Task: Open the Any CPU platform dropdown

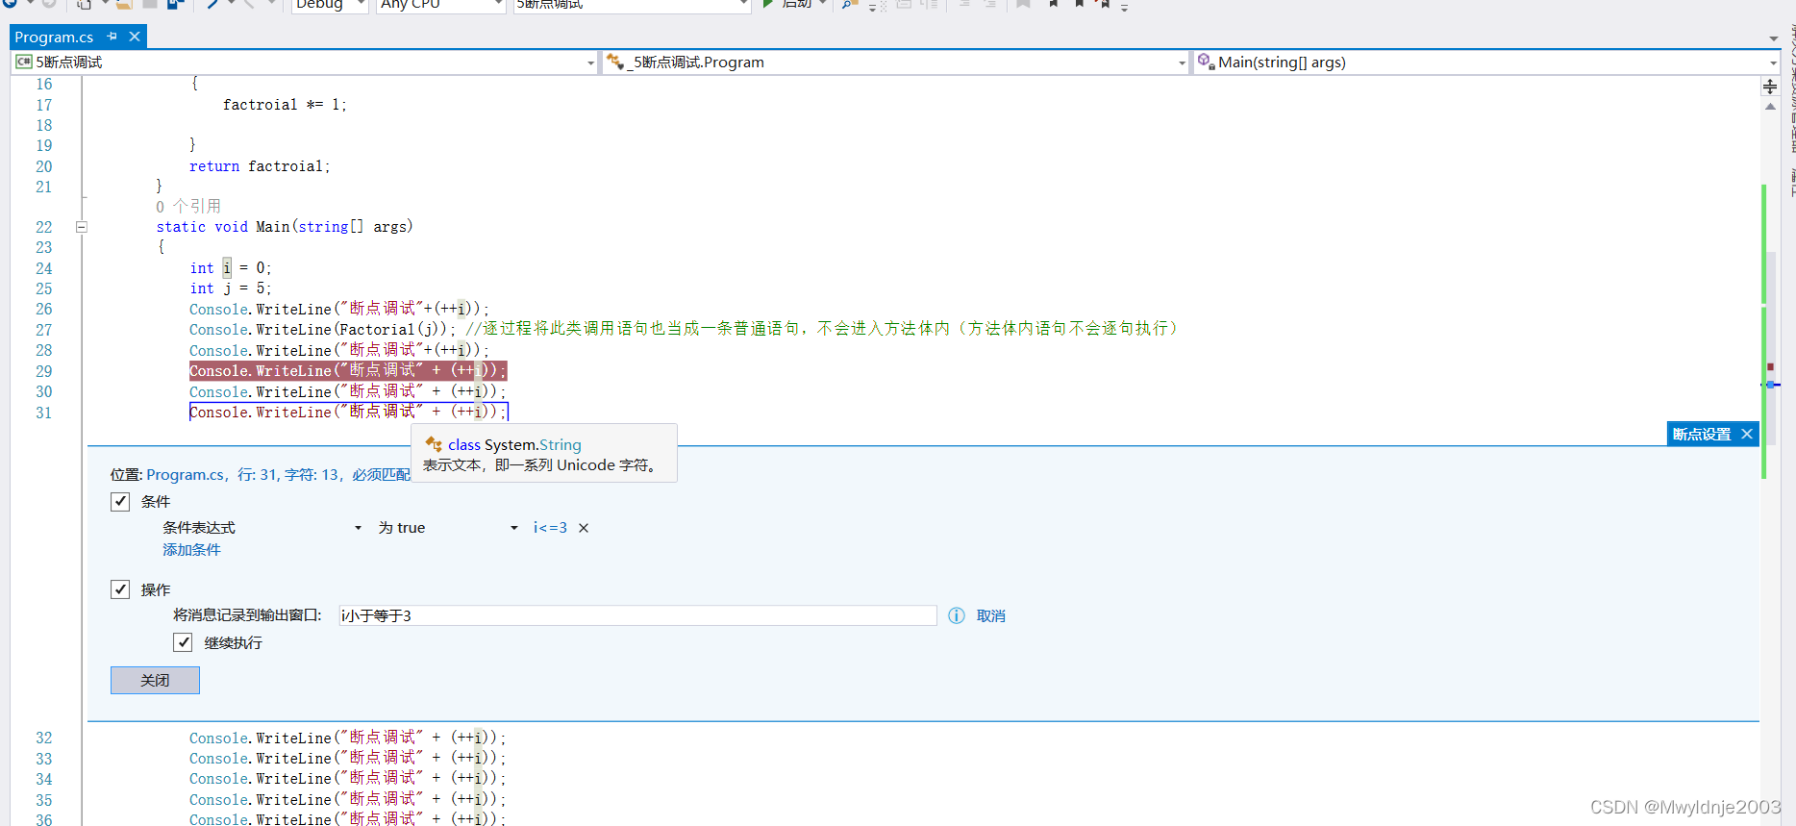Action: pos(440,5)
